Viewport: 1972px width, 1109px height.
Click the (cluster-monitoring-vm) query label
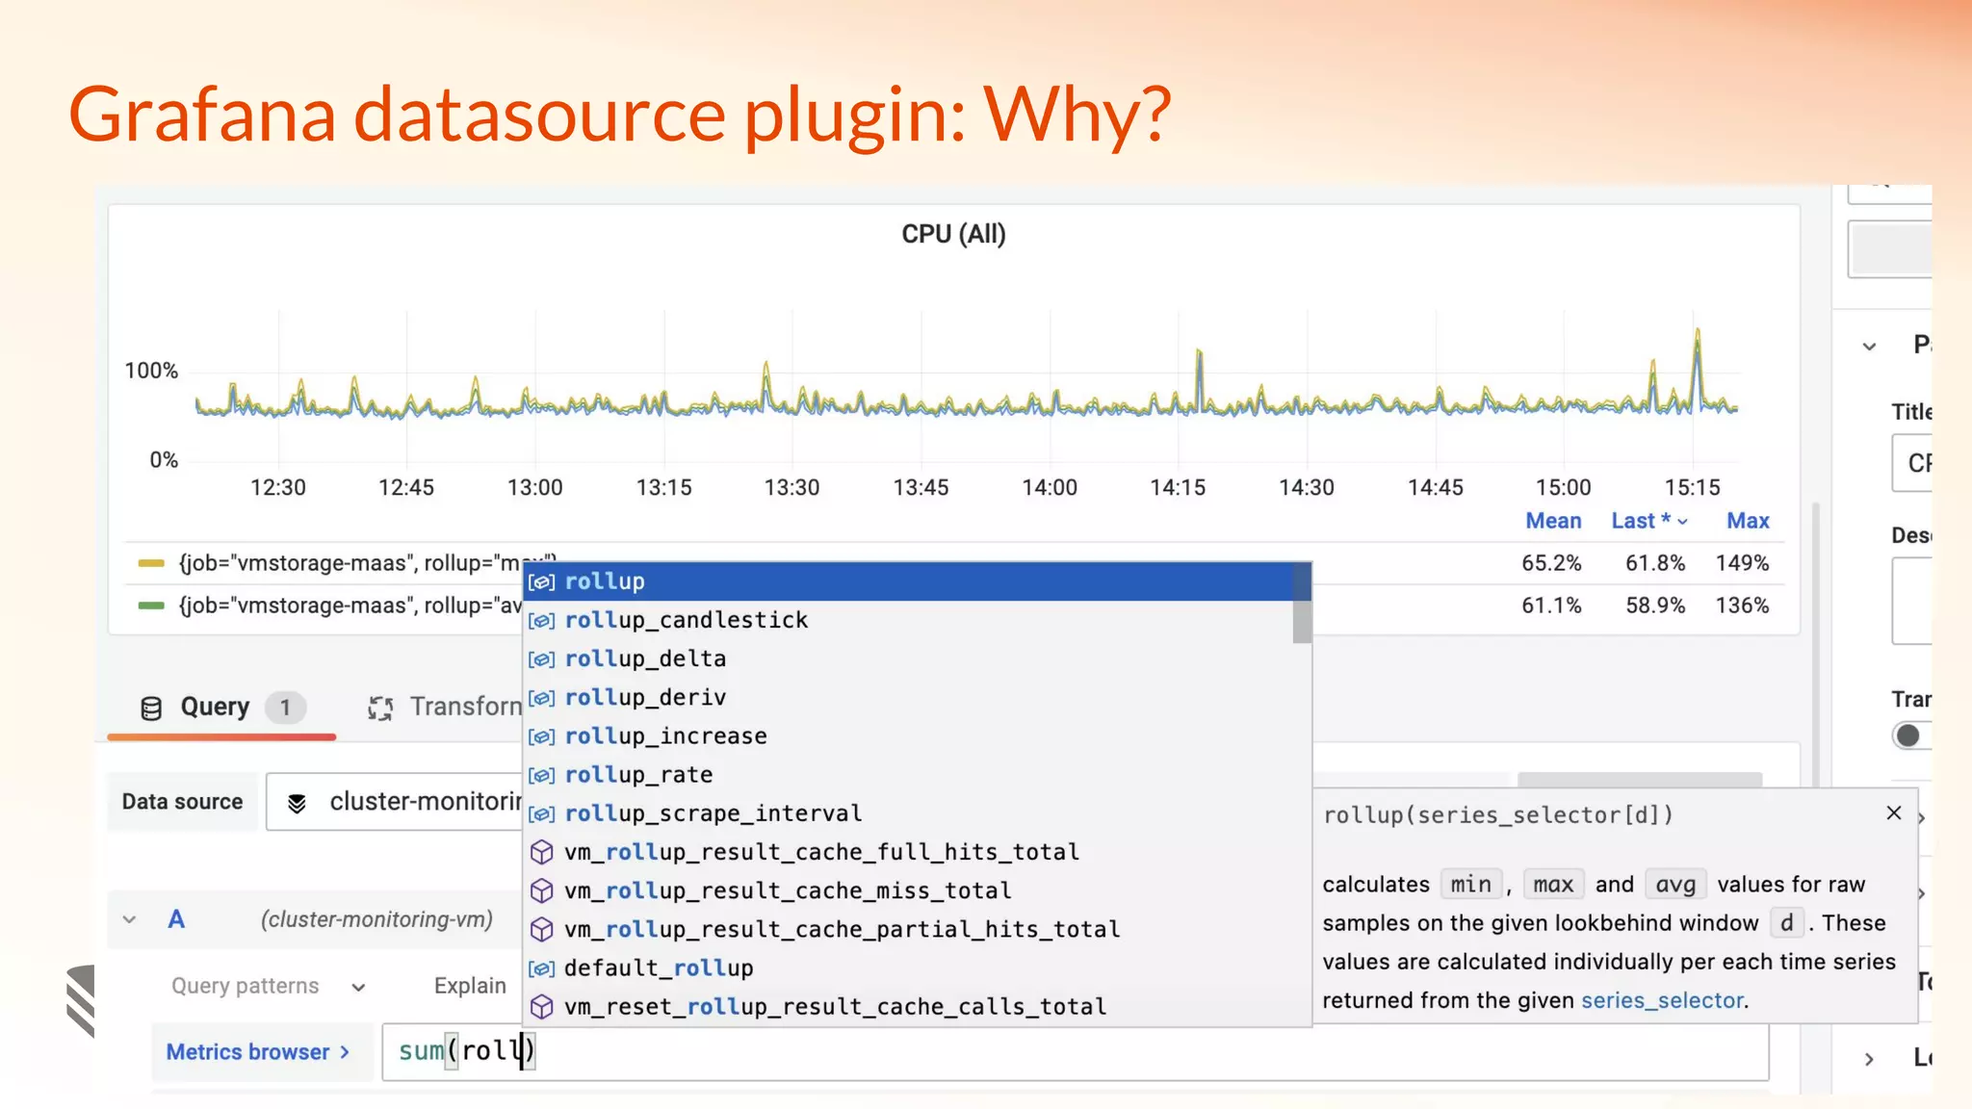coord(376,919)
